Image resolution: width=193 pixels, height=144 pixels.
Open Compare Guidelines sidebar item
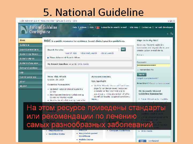point(30,68)
